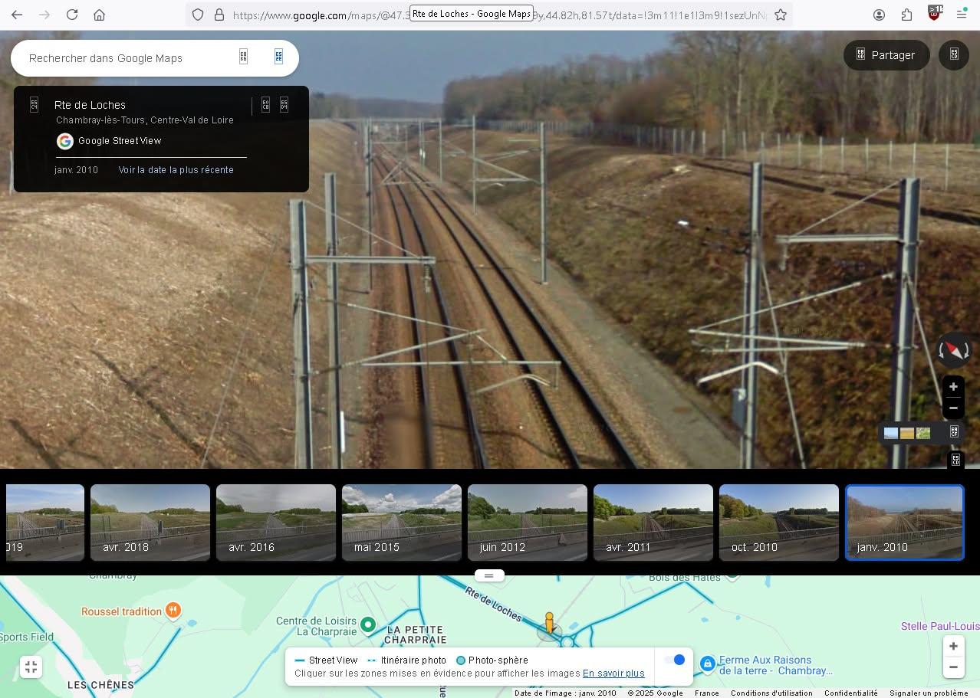Click the '© 2025 Google' copyright text
Screen dimensions: 980x698
(x=656, y=693)
